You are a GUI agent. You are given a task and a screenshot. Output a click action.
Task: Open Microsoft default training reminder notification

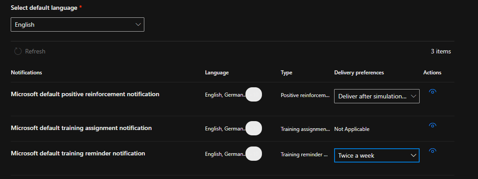click(x=78, y=153)
